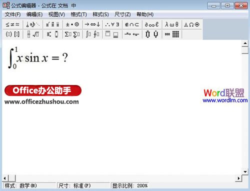
Task: Open the 尺寸(Z) menu
Action: (x=122, y=14)
